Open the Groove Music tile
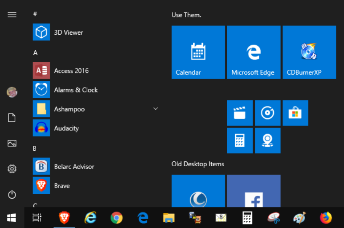The image size is (344, 228). coord(267,113)
